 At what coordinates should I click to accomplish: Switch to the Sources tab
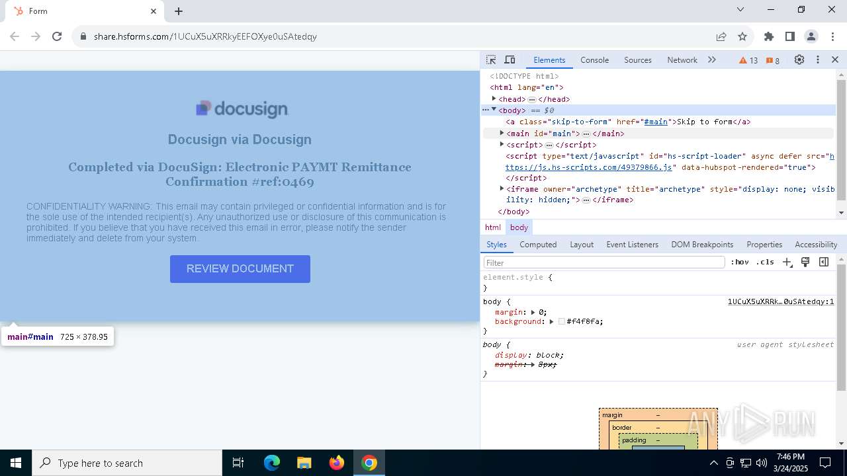pyautogui.click(x=638, y=59)
